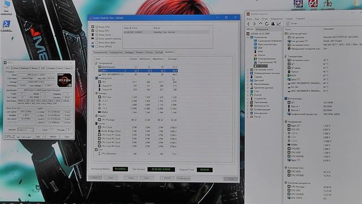Open the File menu in AIDA64 Extreme

pyautogui.click(x=249, y=19)
